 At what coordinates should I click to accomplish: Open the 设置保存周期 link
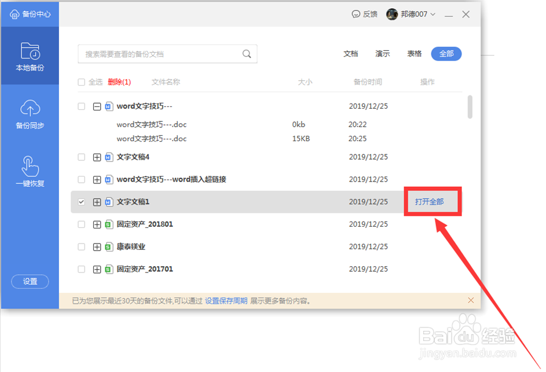[226, 301]
